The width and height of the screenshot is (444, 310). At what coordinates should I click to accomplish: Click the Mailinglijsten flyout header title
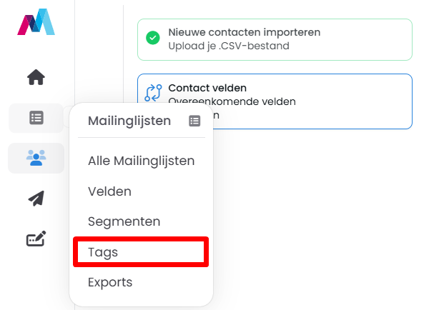(129, 121)
